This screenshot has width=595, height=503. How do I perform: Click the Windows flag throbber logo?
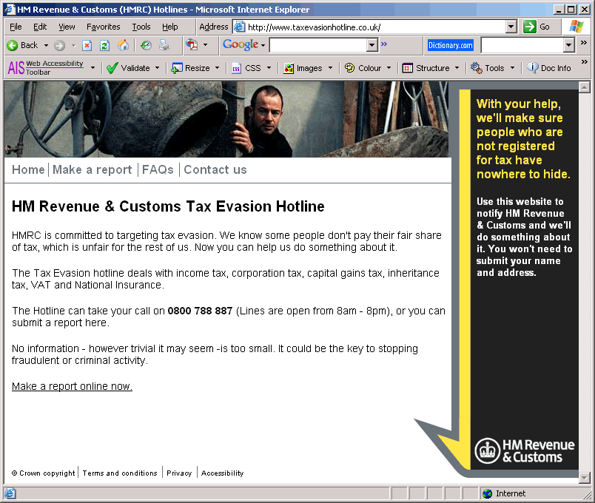point(576,27)
